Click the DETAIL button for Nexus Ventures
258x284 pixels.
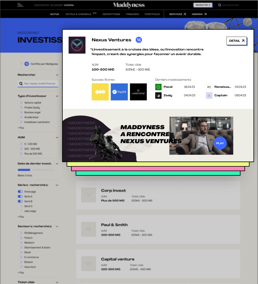click(x=237, y=41)
